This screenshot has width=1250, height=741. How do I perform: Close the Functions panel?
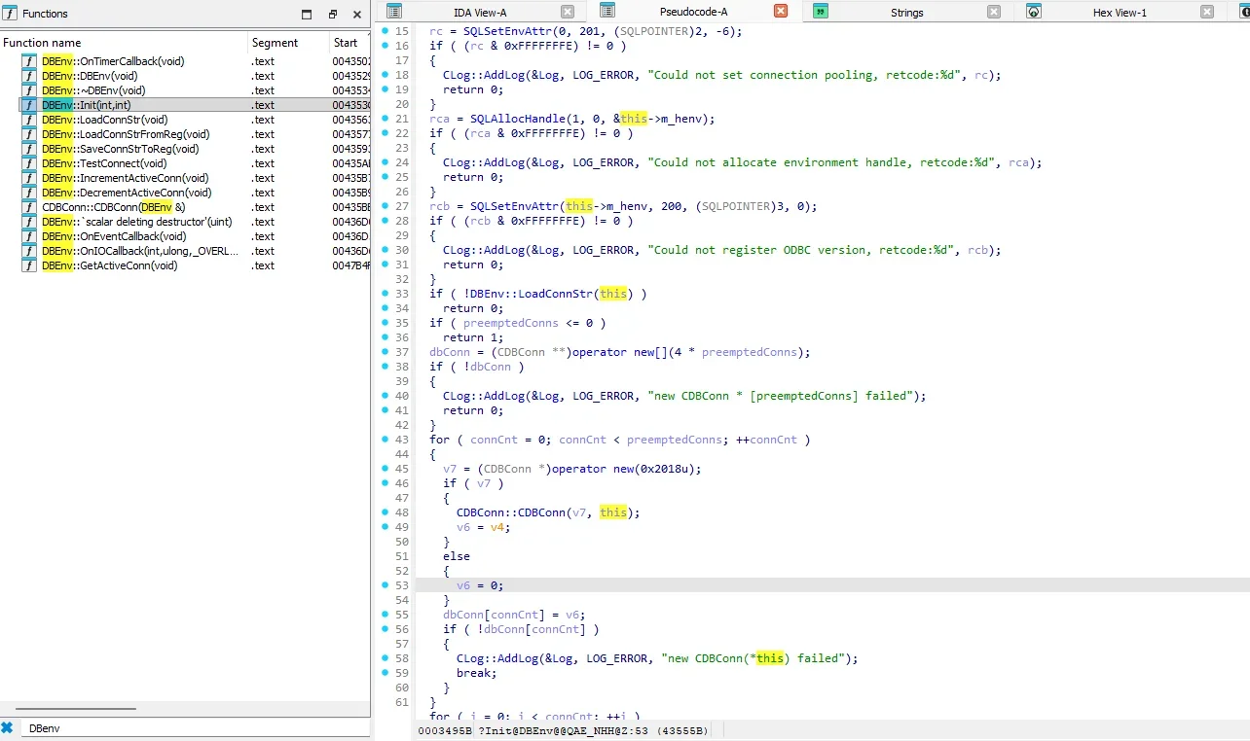357,15
